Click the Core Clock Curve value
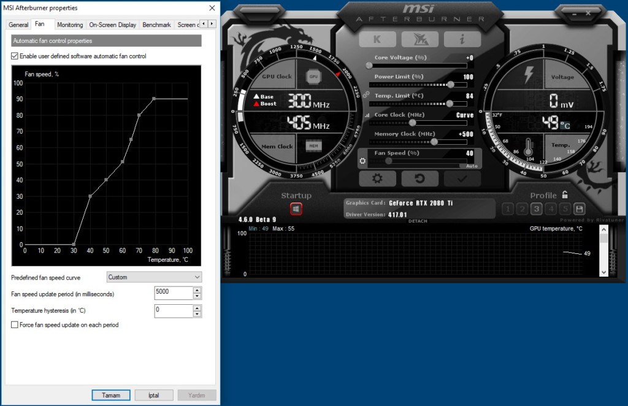 coord(465,115)
